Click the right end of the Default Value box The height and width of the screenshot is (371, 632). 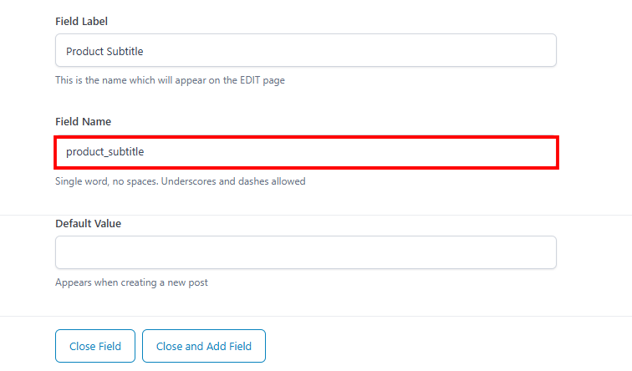[x=543, y=252]
